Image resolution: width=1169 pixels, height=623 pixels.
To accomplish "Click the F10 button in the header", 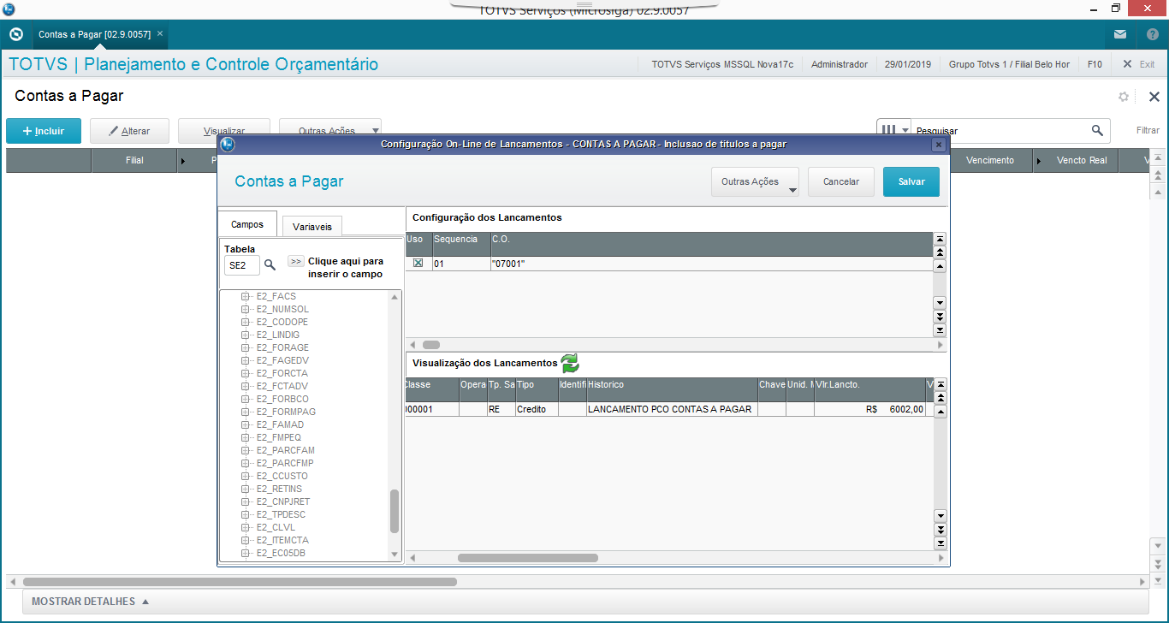I will coord(1095,64).
